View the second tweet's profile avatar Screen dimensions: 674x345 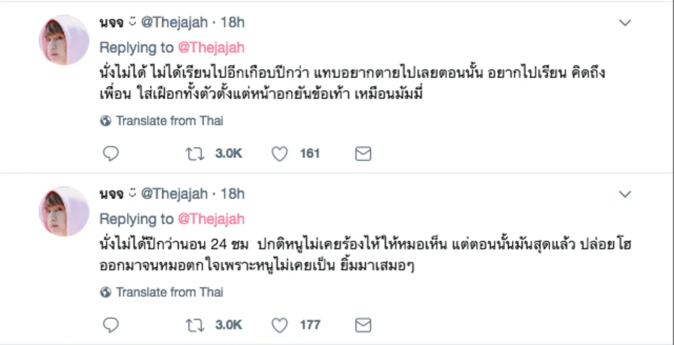(64, 211)
